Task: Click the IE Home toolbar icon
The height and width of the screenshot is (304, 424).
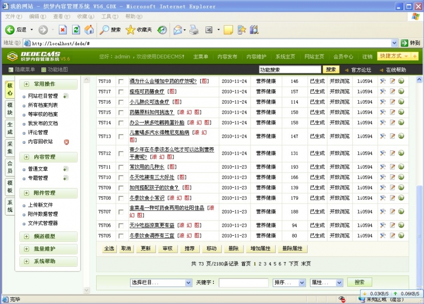Action: tap(89, 30)
